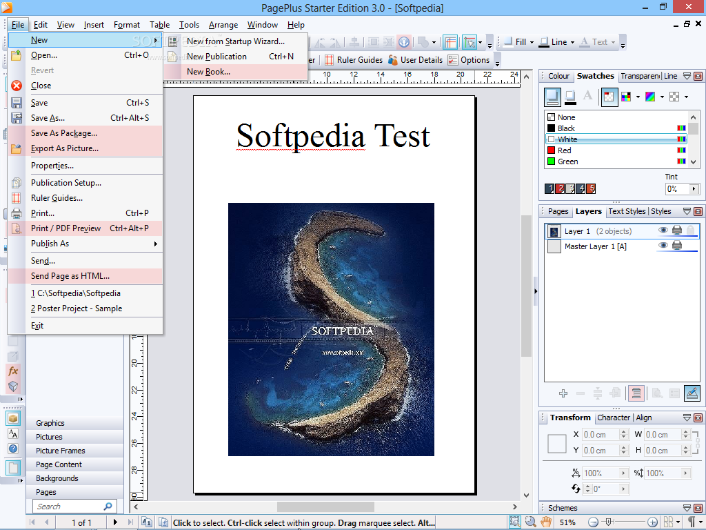The width and height of the screenshot is (706, 530).
Task: Click the Zoom Out minus button
Action: click(x=594, y=522)
